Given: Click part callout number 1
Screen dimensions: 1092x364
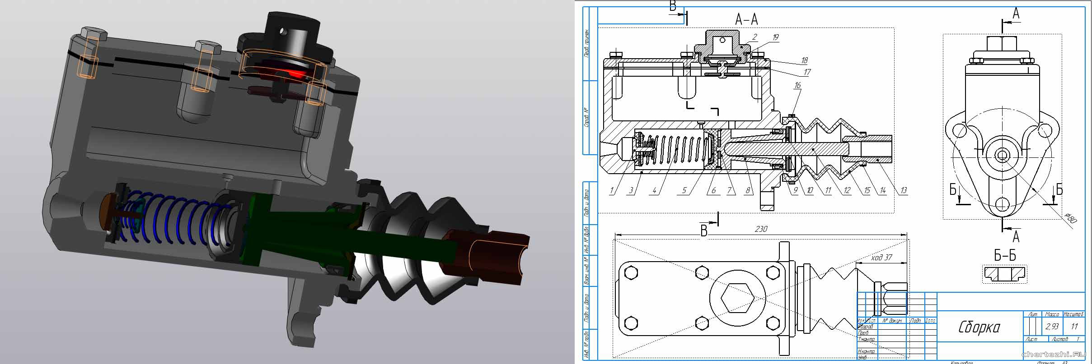Looking at the screenshot, I should coord(612,190).
